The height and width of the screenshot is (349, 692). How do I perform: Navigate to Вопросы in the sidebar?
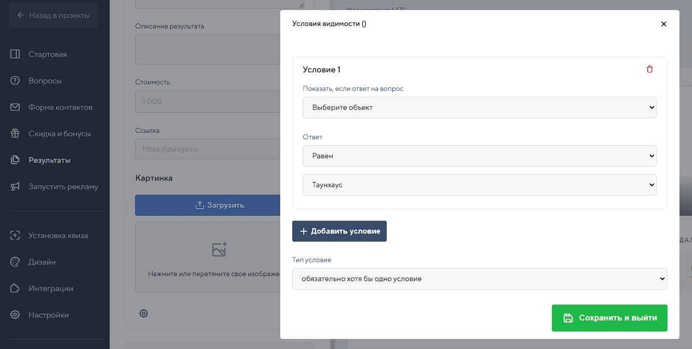coord(45,80)
